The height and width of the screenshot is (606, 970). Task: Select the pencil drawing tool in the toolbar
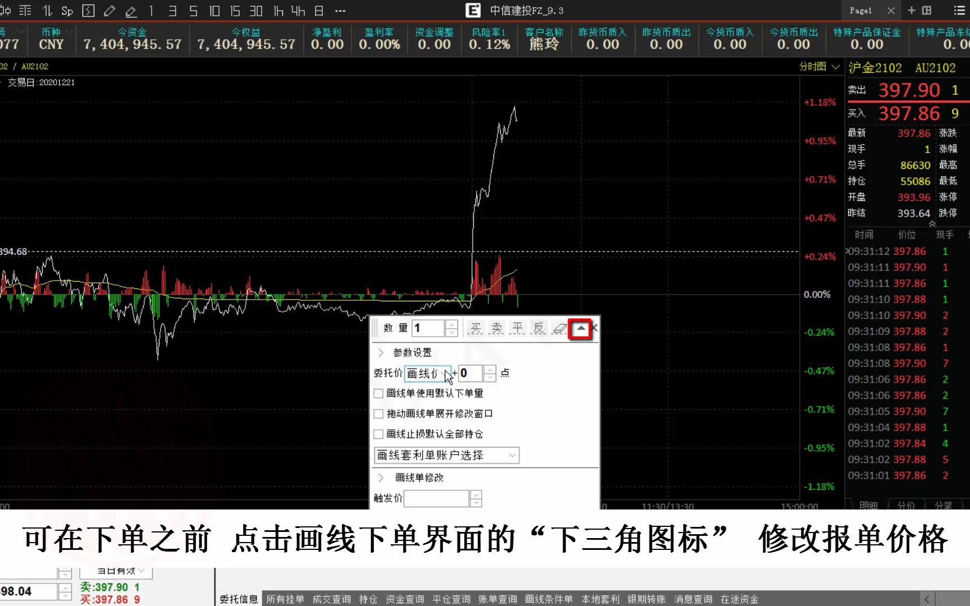[x=110, y=11]
